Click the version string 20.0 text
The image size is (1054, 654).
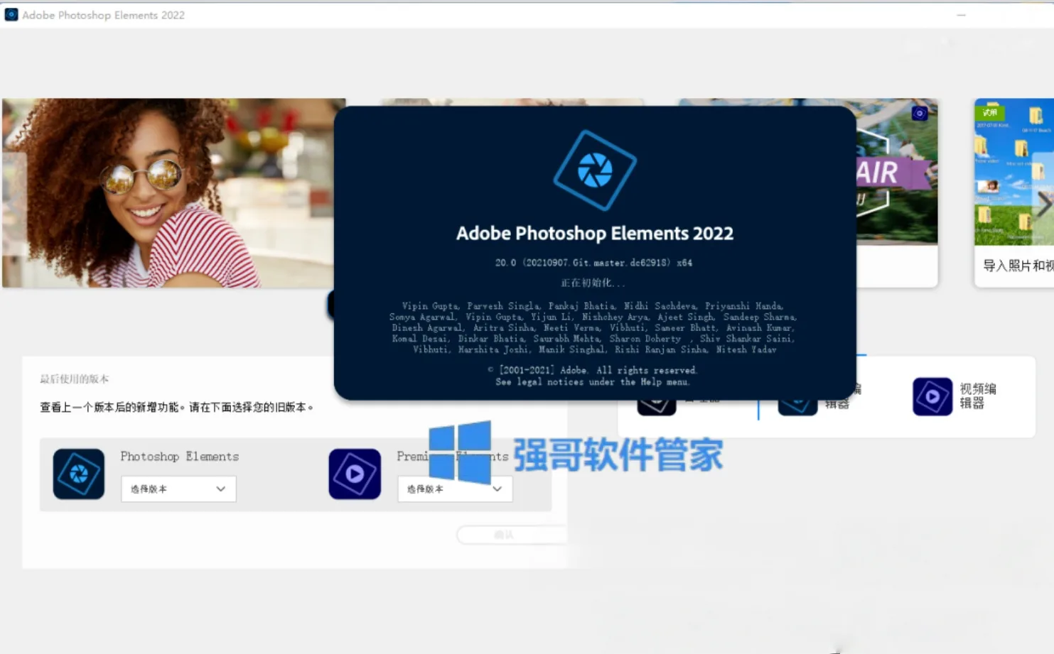[x=593, y=263]
